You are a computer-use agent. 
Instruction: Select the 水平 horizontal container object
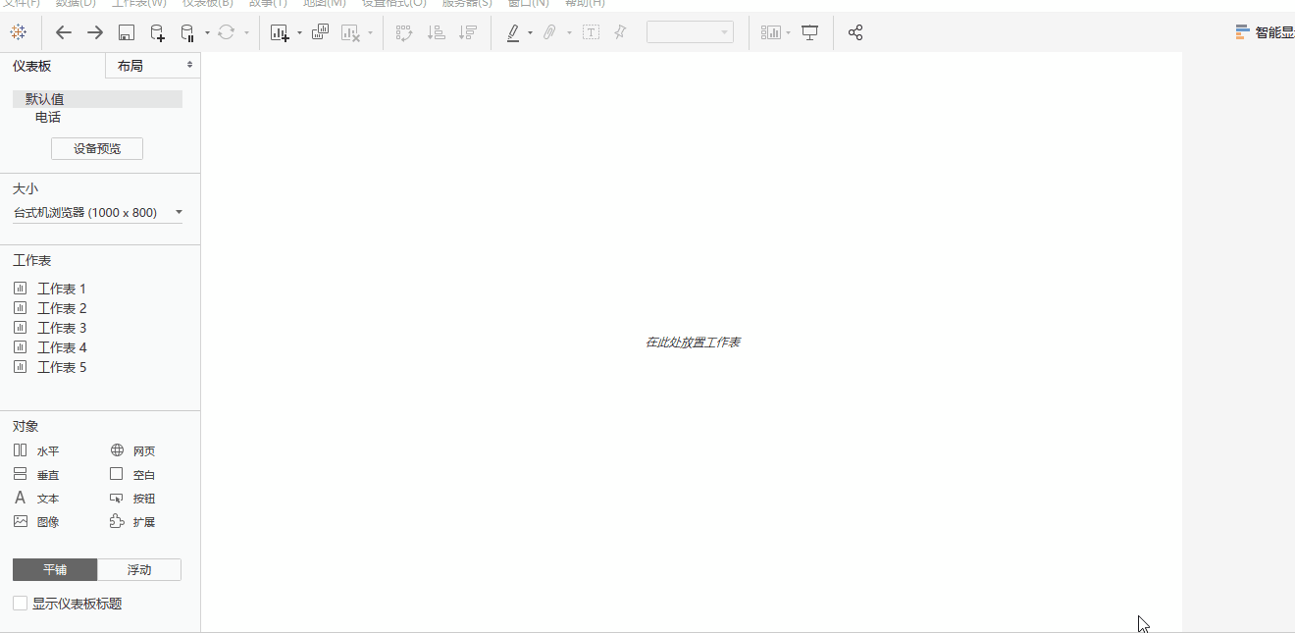(x=36, y=451)
